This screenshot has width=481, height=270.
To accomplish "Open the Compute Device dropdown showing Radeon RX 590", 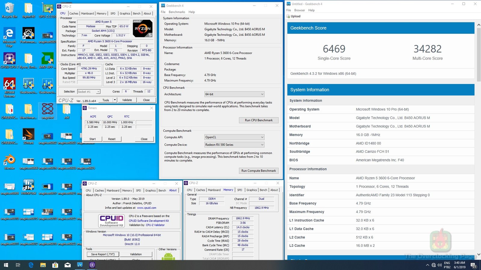I will (234, 145).
